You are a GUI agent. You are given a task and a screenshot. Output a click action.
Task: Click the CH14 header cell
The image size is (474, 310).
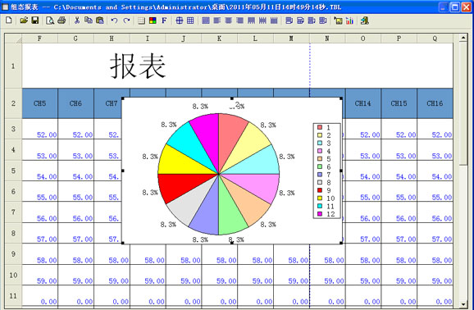click(x=363, y=103)
